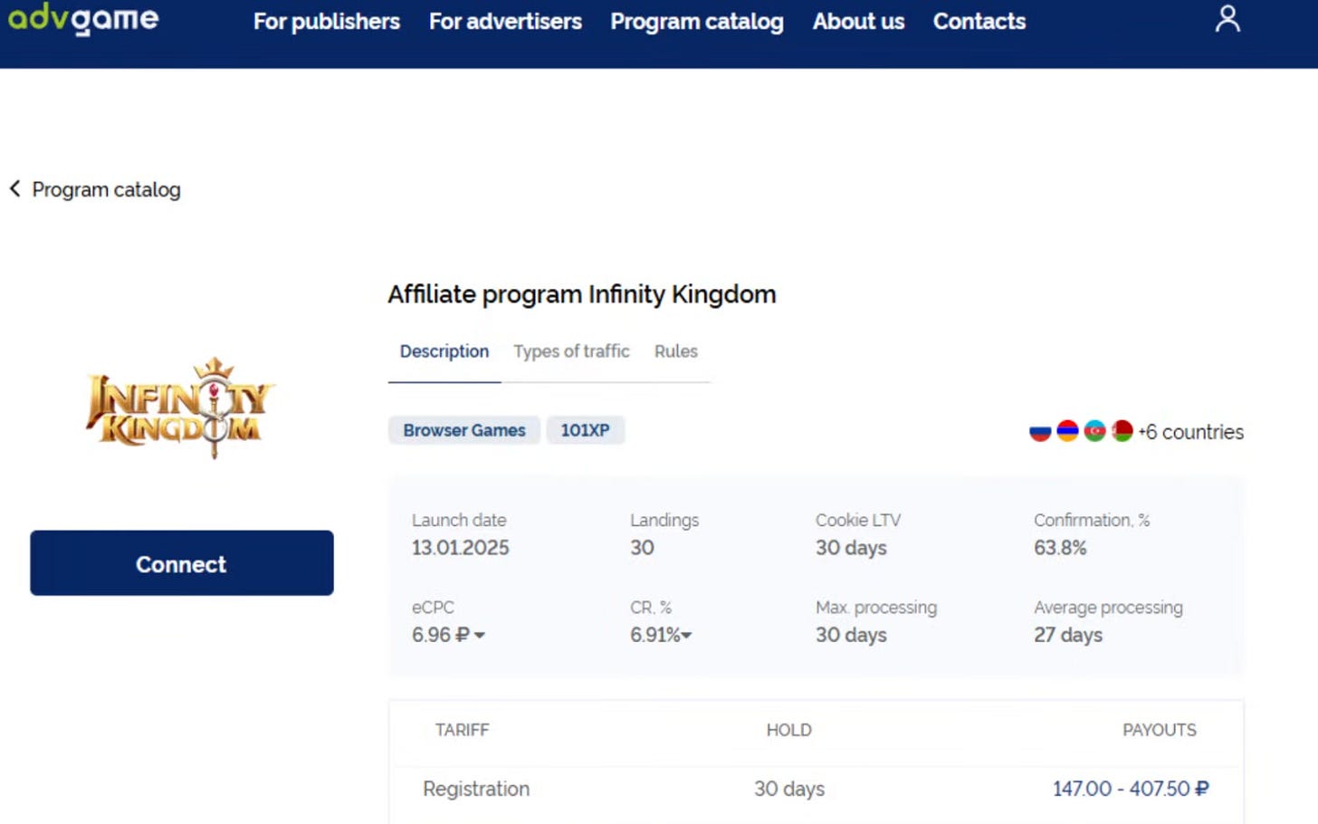
Task: Click the Connect button
Action: [182, 563]
